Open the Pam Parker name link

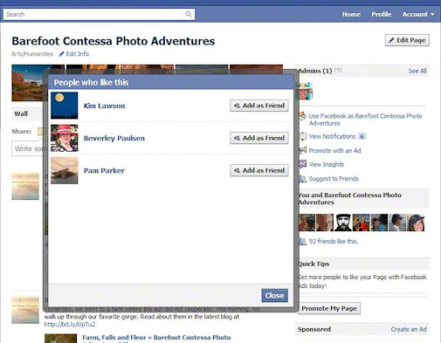click(x=104, y=170)
